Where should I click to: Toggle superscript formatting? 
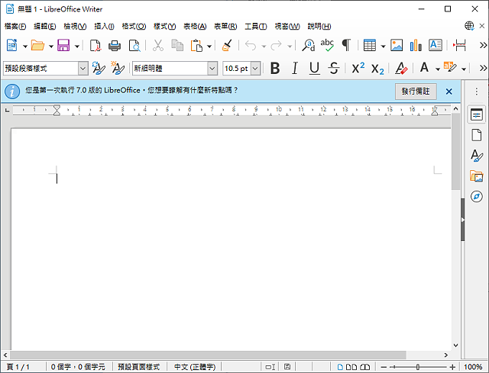coord(358,68)
